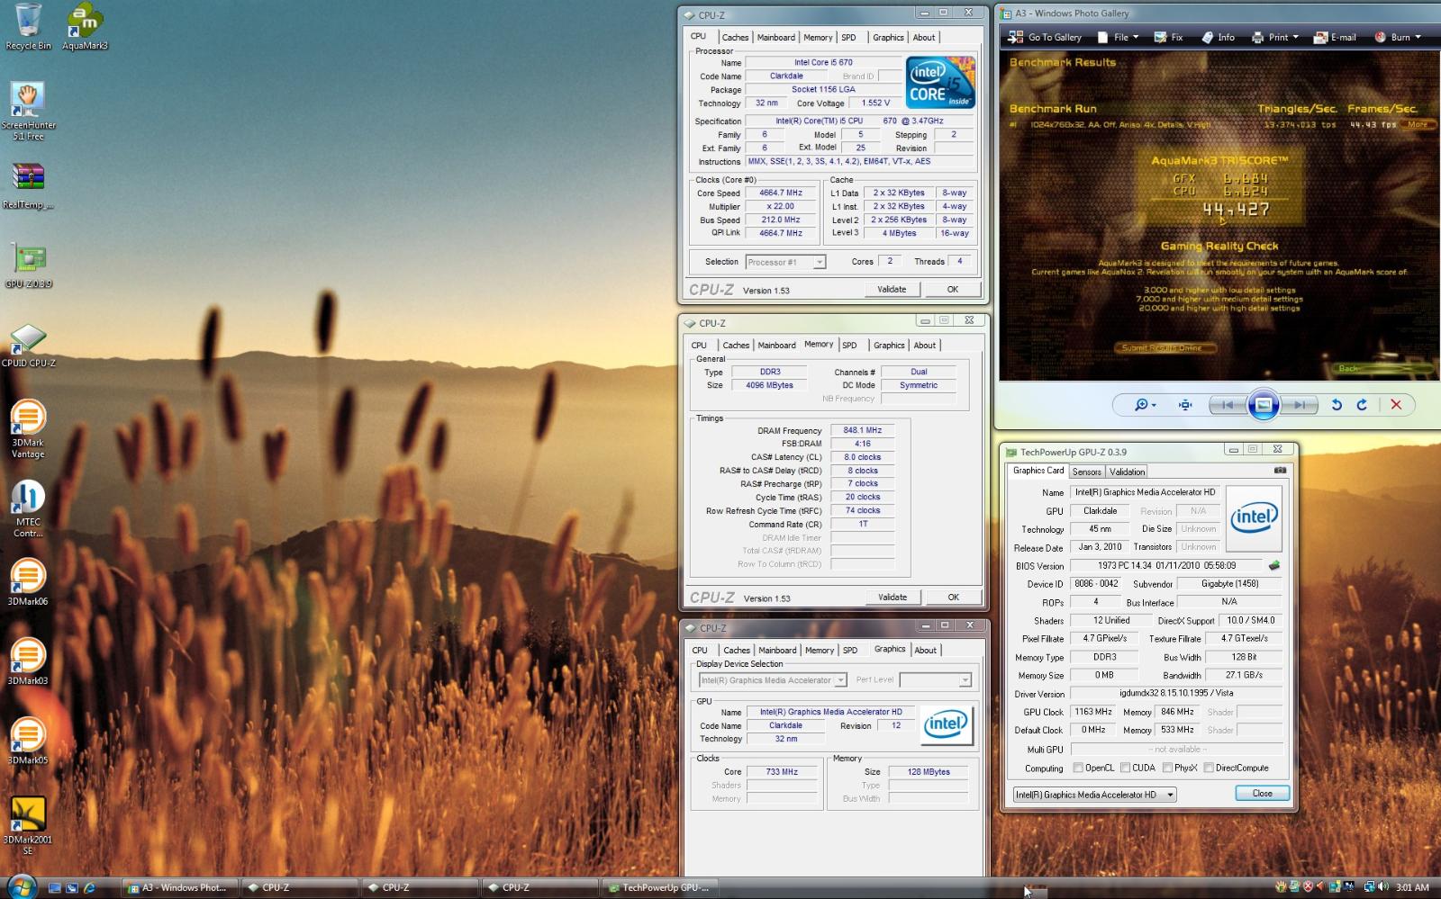
Task: Click Go To Gallery in Photo Gallery
Action: coord(1045,37)
